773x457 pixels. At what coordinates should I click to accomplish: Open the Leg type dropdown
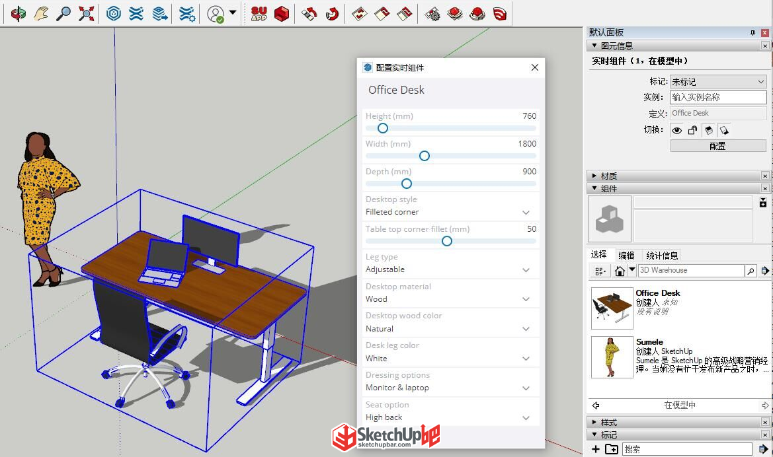click(450, 269)
